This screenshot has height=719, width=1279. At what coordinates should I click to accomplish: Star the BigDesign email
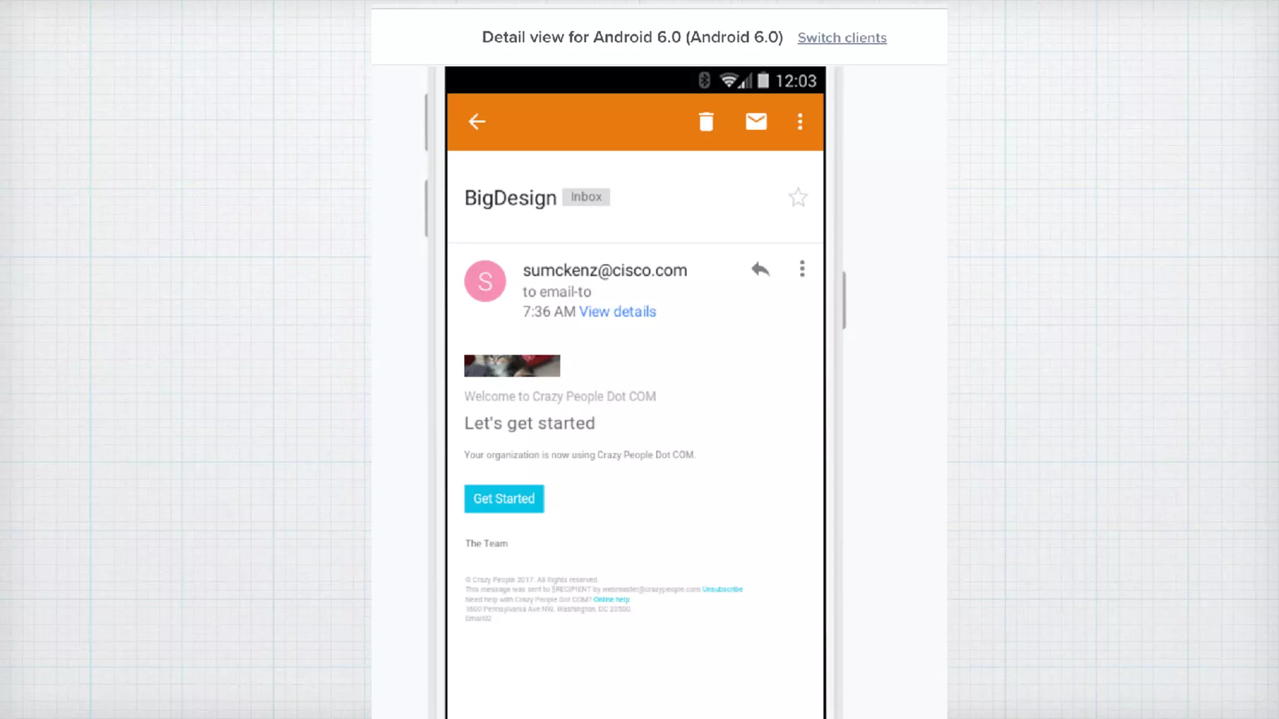pos(798,198)
